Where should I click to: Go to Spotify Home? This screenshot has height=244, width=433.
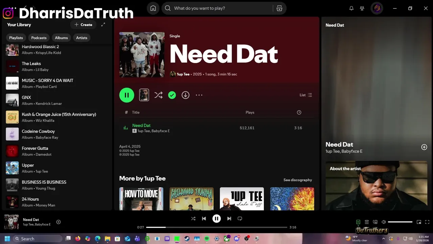point(153,8)
